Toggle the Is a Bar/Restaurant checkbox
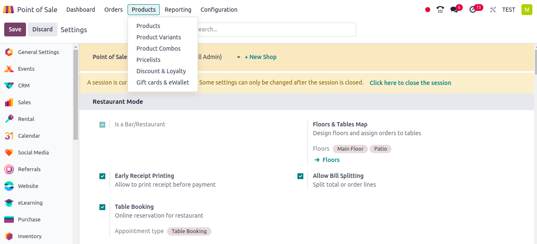This screenshot has height=244, width=537. [x=102, y=125]
